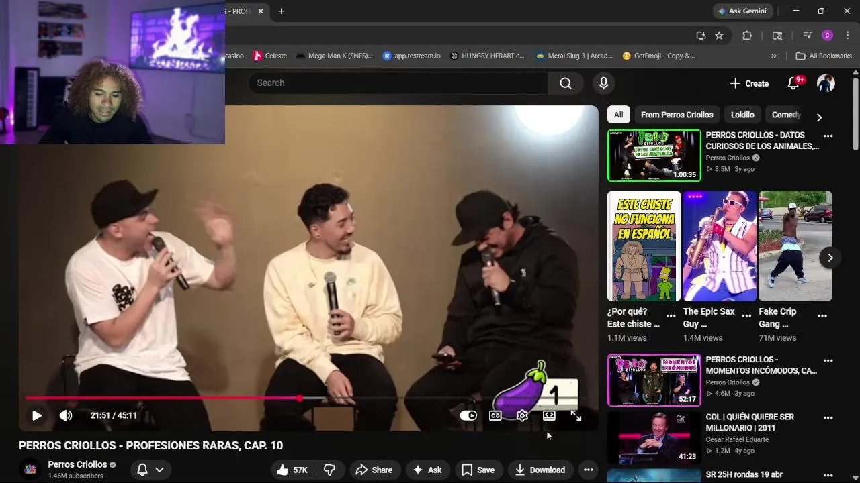Open Fake Crip Gang short
The width and height of the screenshot is (860, 483).
pyautogui.click(x=795, y=246)
